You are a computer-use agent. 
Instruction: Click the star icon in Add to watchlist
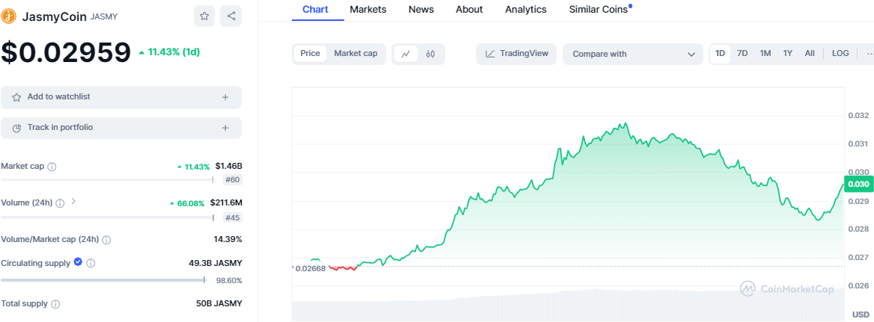pyautogui.click(x=16, y=97)
